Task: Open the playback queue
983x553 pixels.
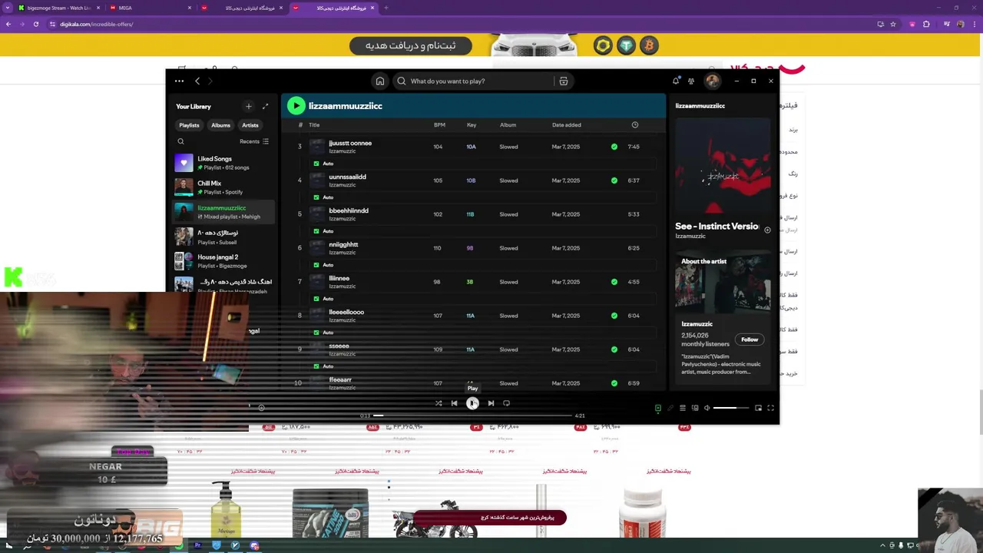Action: [683, 408]
